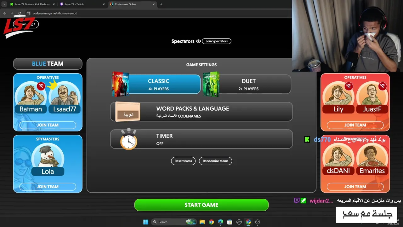Click the Lola spymaster name label
403x227 pixels.
(x=48, y=172)
